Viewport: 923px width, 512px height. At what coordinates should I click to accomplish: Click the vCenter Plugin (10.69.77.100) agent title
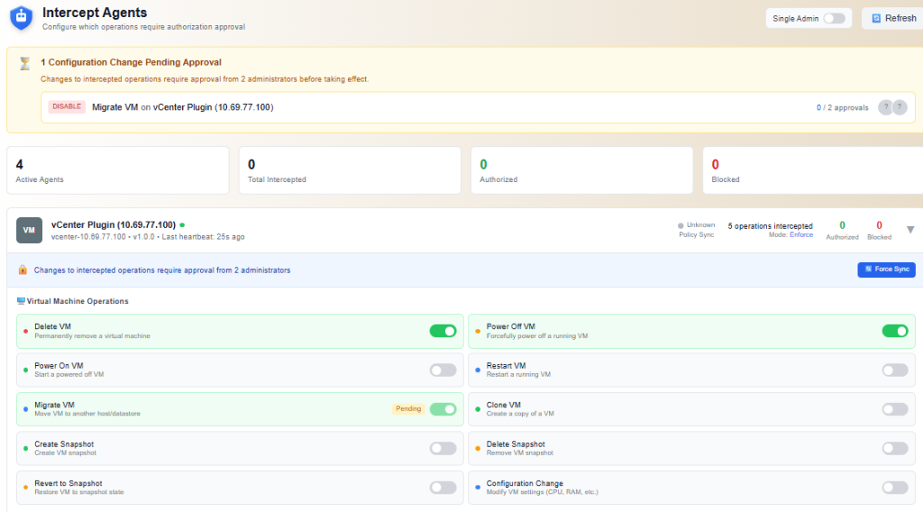click(x=114, y=224)
